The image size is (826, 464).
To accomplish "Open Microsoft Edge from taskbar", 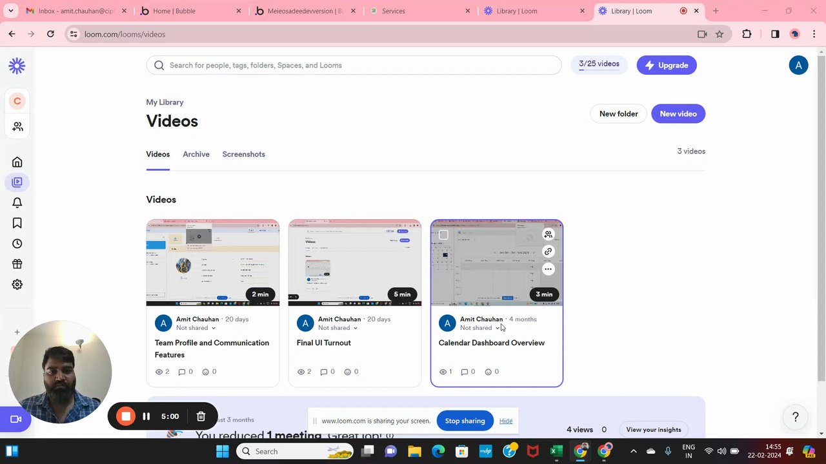I will (x=438, y=451).
